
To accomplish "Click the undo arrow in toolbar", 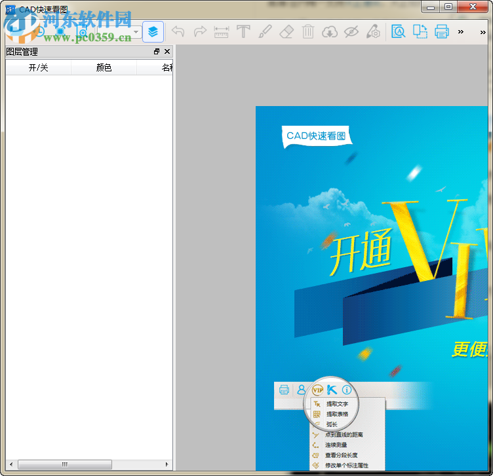I will [178, 31].
